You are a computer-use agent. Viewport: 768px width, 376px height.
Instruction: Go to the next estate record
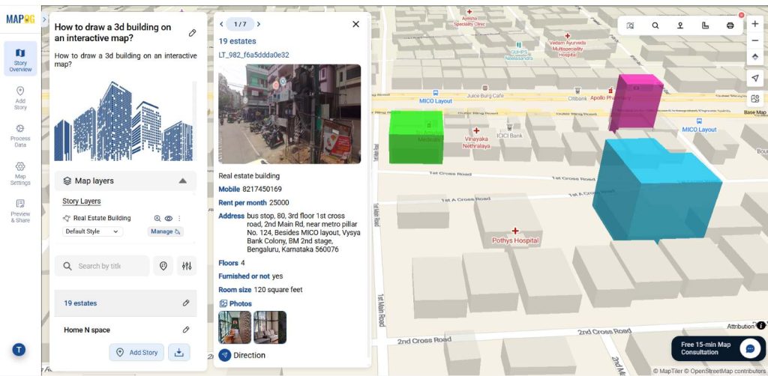point(259,24)
